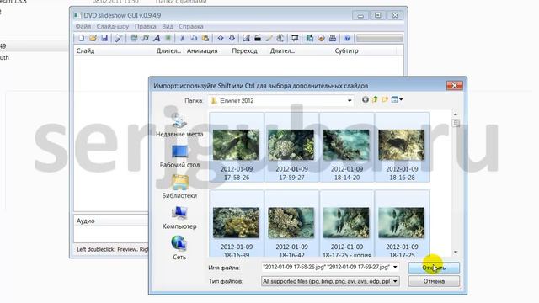The height and width of the screenshot is (303, 539).
Task: Select thumbnail 2012-01-09 17-58-26
Action: (237, 147)
